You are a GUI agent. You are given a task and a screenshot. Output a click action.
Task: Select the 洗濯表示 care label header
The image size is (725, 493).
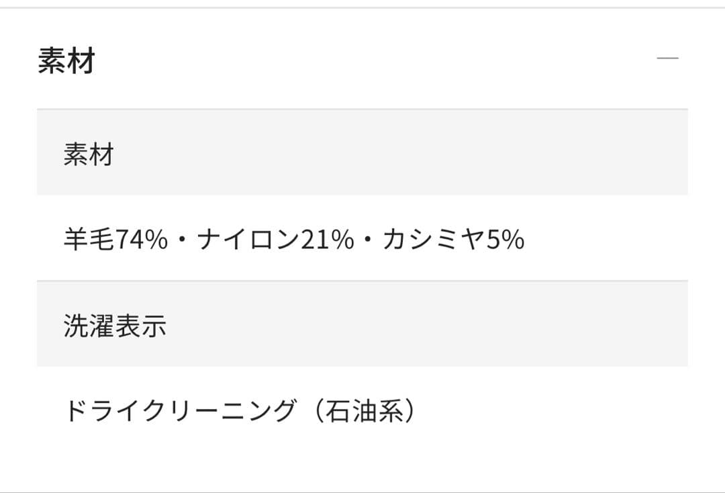click(115, 326)
